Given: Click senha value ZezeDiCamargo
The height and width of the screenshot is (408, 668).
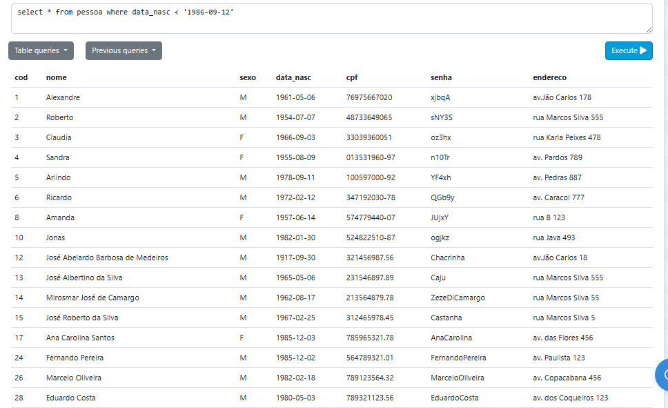Looking at the screenshot, I should 458,298.
